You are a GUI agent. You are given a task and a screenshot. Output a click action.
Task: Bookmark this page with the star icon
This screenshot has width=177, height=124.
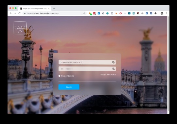click(x=84, y=13)
